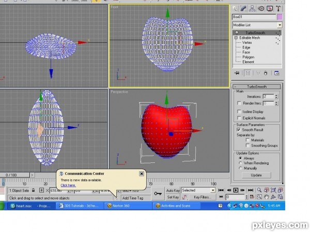Click the large Set Keys key icon
Viewport: 310px width, 232px height.
pyautogui.click(x=158, y=193)
